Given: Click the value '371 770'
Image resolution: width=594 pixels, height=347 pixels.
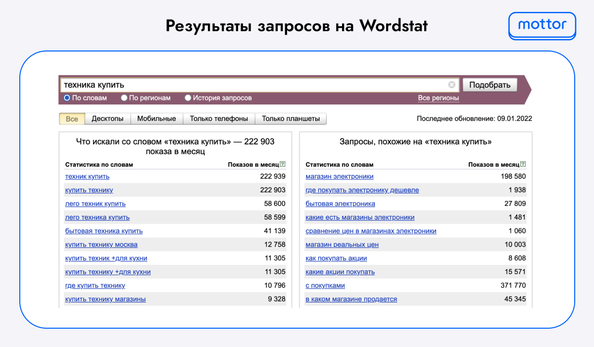Looking at the screenshot, I should [513, 286].
